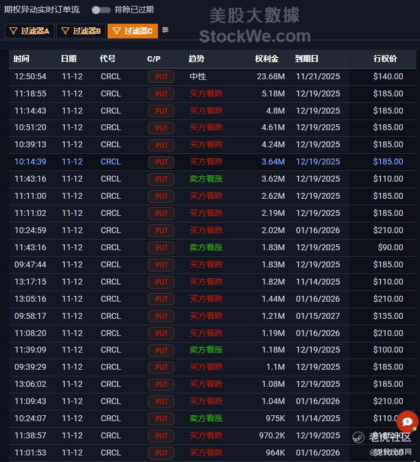Click the 3.62M premium value

(x=273, y=179)
